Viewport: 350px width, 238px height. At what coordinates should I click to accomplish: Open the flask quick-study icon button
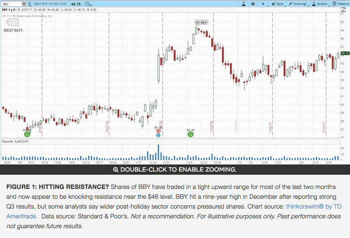tap(244, 4)
